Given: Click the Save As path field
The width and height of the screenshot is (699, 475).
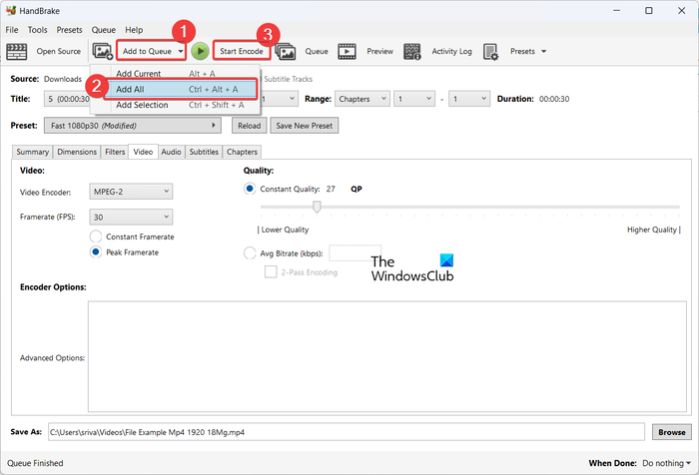Looking at the screenshot, I should pyautogui.click(x=347, y=432).
